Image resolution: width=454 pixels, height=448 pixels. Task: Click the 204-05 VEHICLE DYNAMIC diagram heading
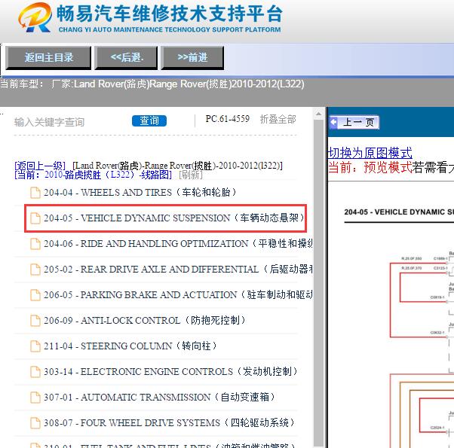[x=399, y=212]
